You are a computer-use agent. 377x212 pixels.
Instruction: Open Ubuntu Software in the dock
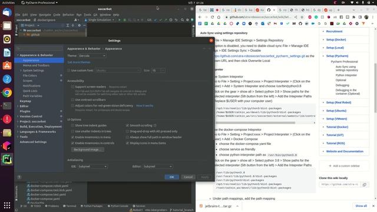click(7, 65)
